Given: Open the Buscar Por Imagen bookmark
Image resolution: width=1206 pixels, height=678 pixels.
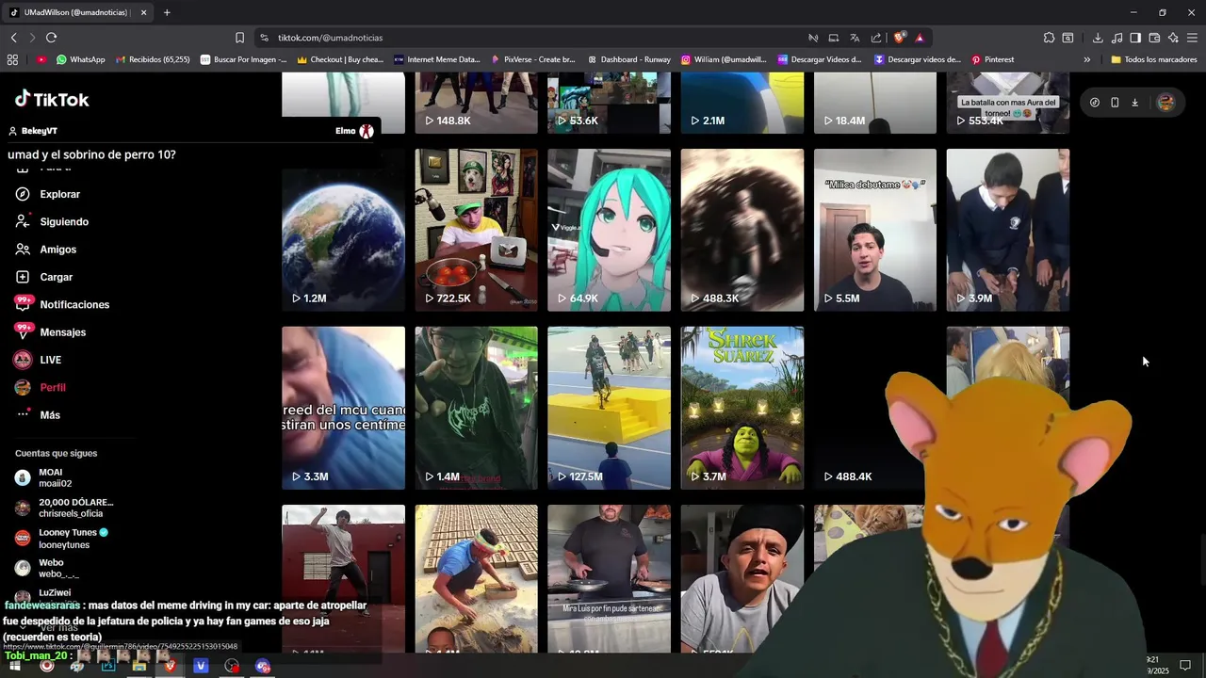Looking at the screenshot, I should click(243, 59).
